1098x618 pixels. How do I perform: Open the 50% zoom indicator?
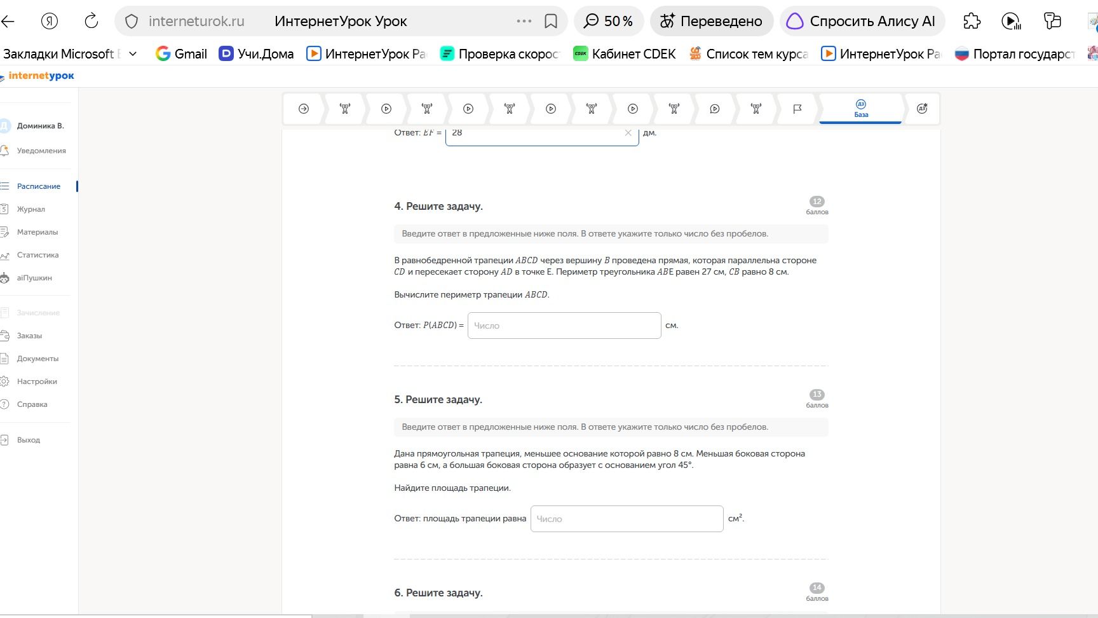point(609,21)
